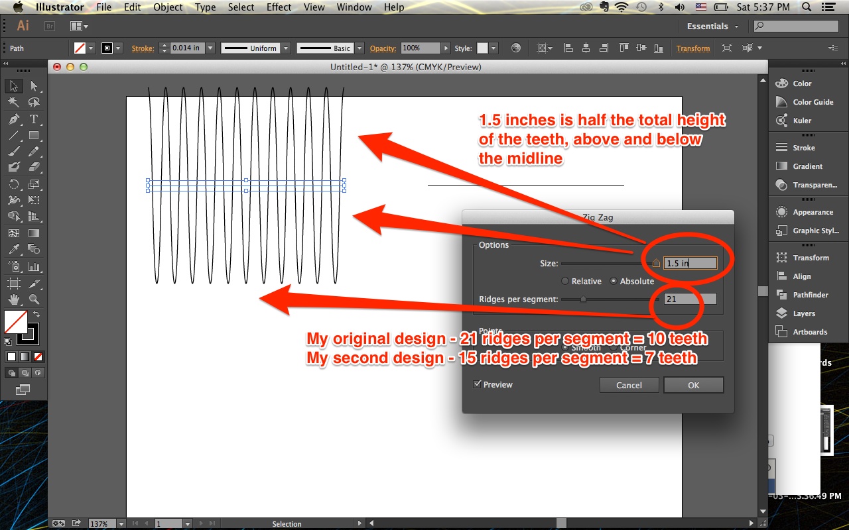Screen dimensions: 849x530
Task: Select the Free Transform tool
Action: [x=34, y=200]
